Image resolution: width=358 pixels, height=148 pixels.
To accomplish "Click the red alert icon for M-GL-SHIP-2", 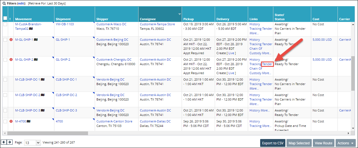I will click(11, 60).
